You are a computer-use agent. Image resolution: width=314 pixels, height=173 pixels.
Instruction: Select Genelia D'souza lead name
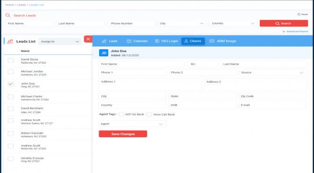(x=32, y=158)
